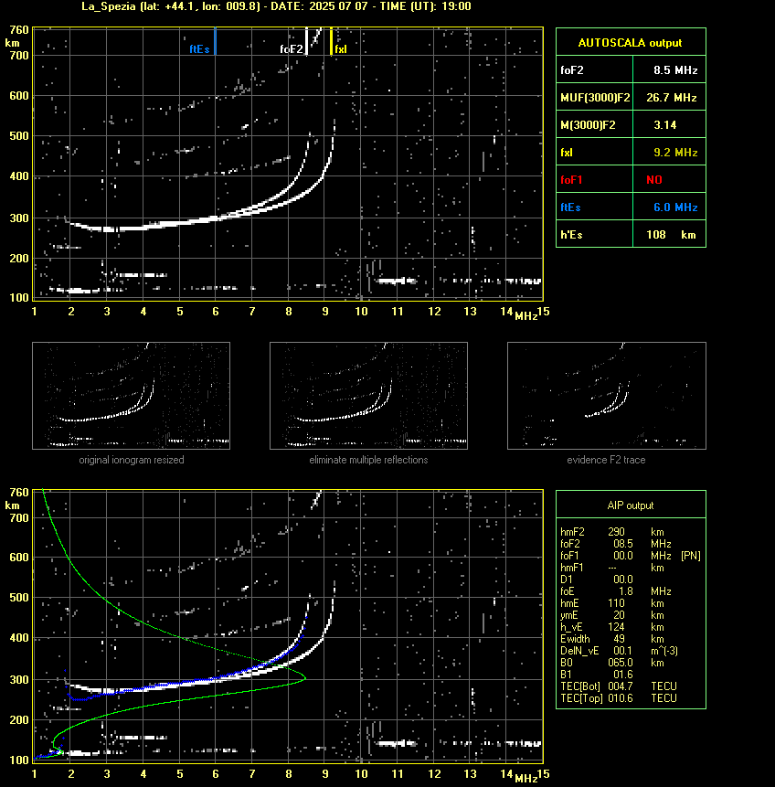The image size is (775, 787).
Task: Click the hmF2 value '290' in AIP output
Action: 616,532
